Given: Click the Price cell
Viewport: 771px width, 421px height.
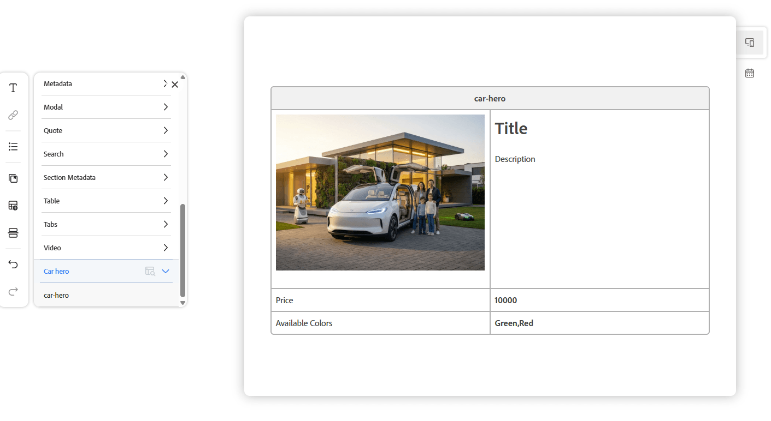Looking at the screenshot, I should [380, 300].
